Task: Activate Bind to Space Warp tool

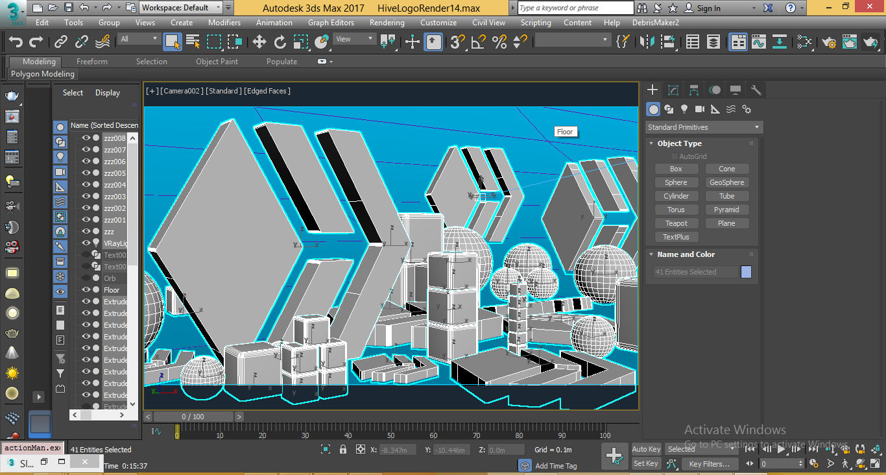Action: coord(102,42)
